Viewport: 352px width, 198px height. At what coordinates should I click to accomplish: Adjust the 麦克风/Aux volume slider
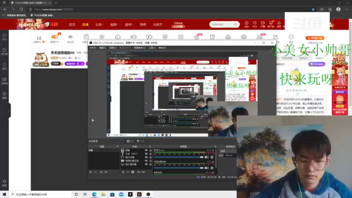(179, 157)
